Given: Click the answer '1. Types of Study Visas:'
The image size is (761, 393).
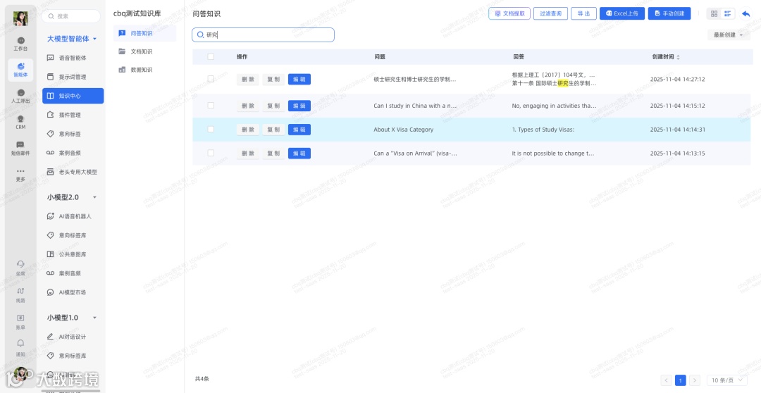Looking at the screenshot, I should (x=543, y=130).
